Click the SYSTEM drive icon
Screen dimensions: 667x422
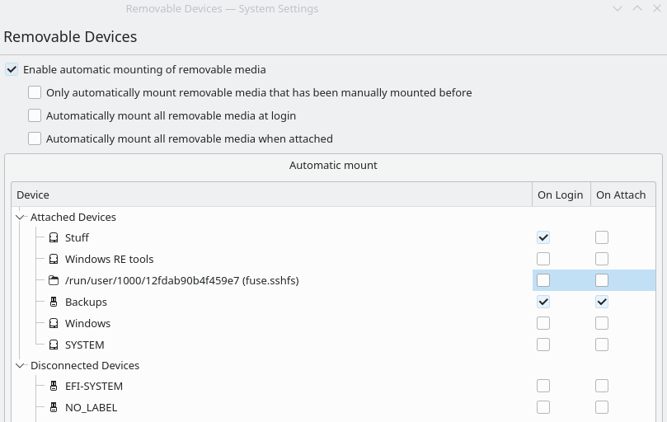(x=54, y=345)
